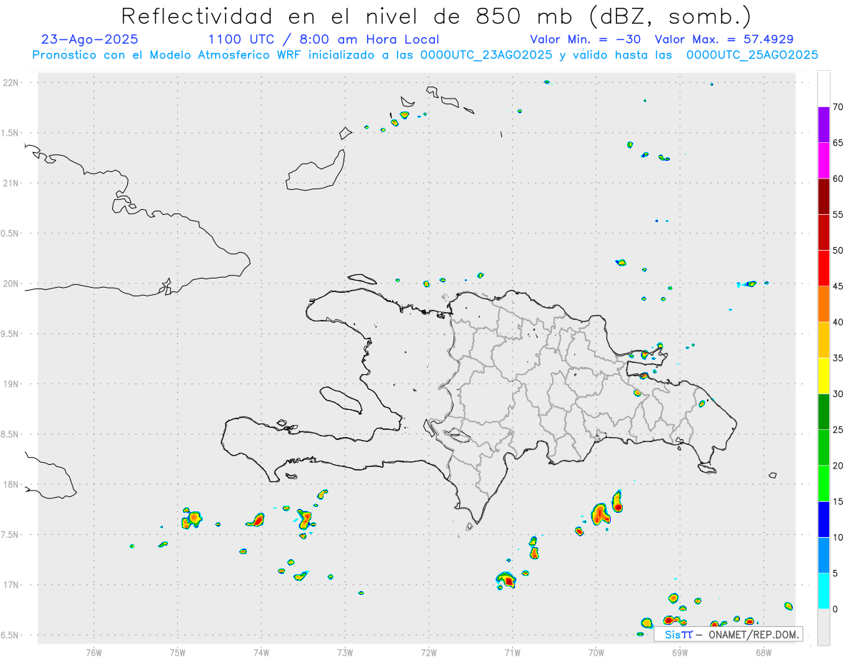Click the "Valor Min. = -30" text
857x662 pixels.
(x=585, y=39)
